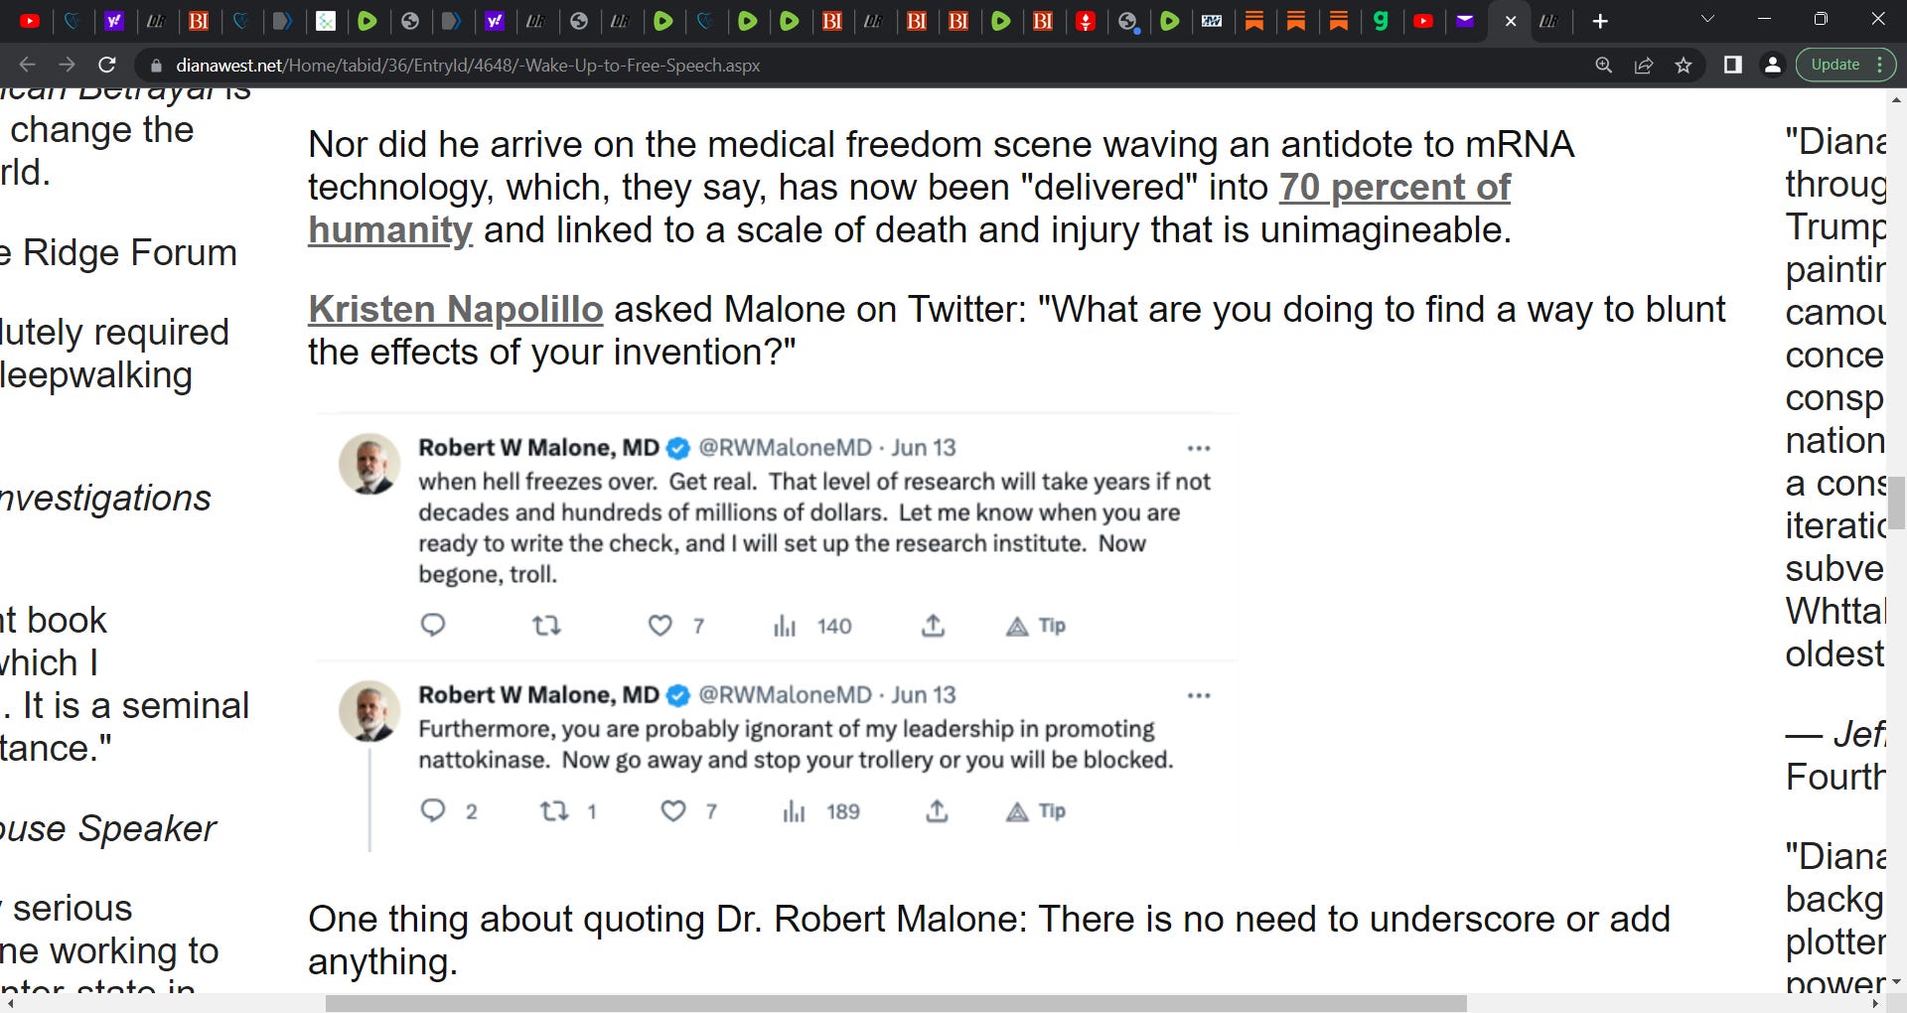This screenshot has width=1907, height=1013.
Task: Open the page zoom magnifier icon
Action: click(x=1603, y=66)
